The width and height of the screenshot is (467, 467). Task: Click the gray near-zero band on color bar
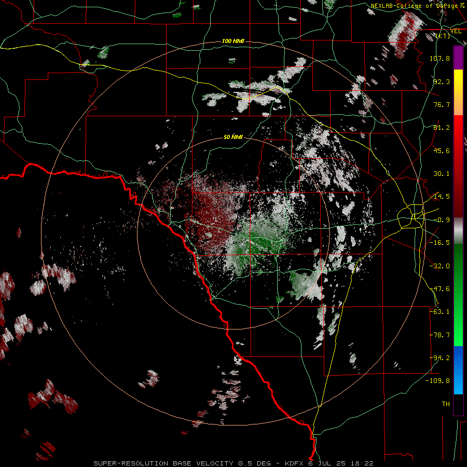[x=458, y=231]
